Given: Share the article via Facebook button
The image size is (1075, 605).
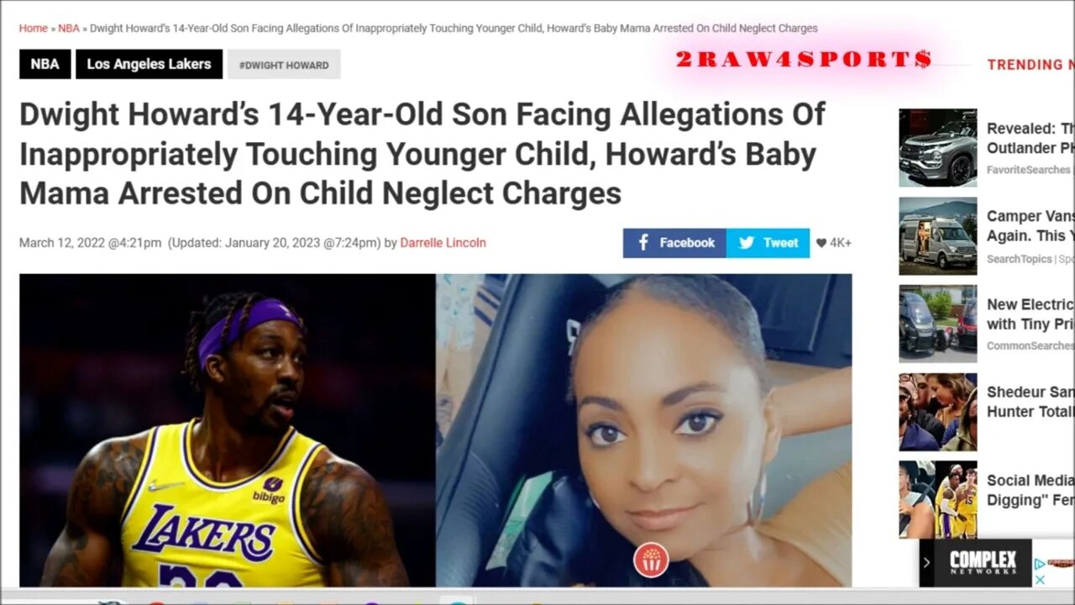Looking at the screenshot, I should click(674, 243).
